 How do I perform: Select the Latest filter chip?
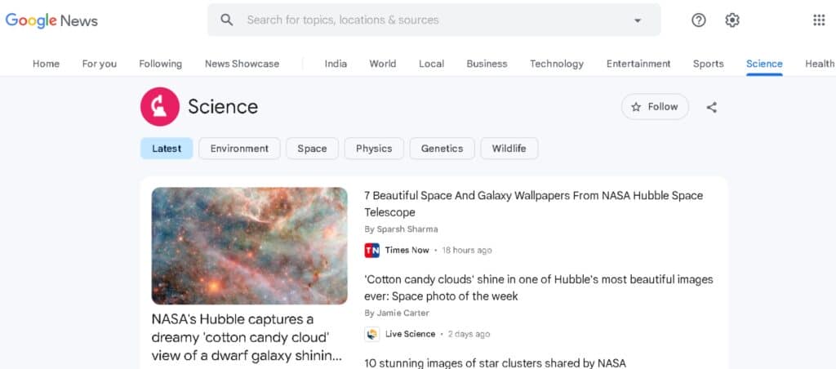pyautogui.click(x=167, y=149)
